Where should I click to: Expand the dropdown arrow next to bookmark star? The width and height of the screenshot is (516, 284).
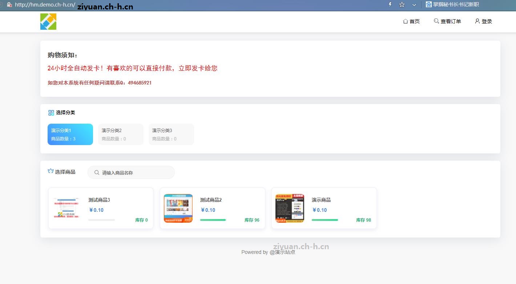tap(414, 5)
